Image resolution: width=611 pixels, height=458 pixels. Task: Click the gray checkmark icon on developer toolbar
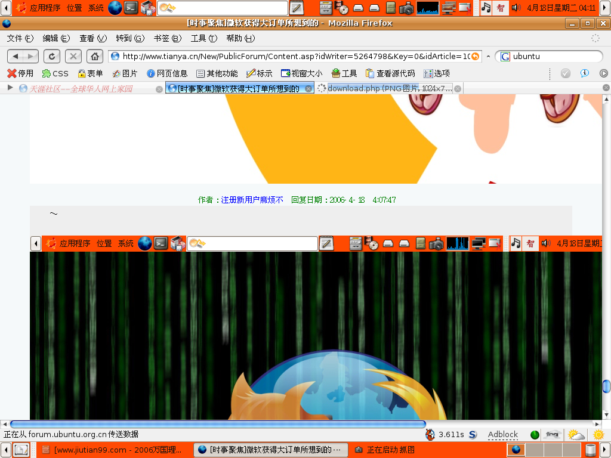tap(566, 73)
